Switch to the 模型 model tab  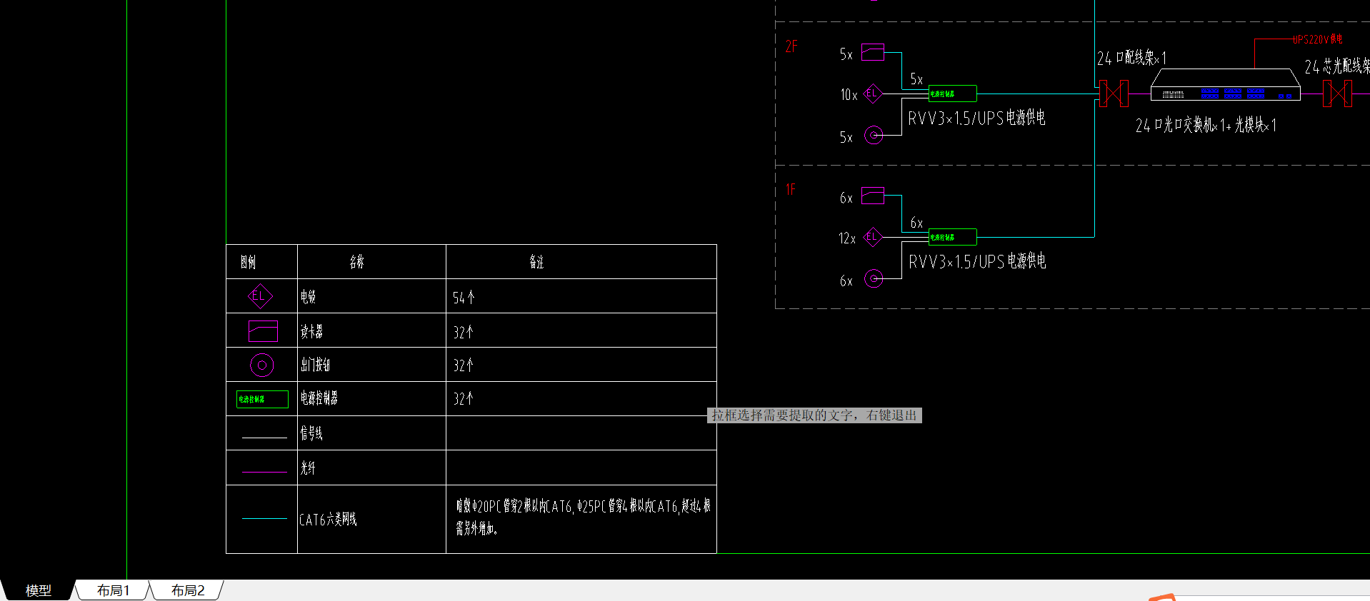pyautogui.click(x=39, y=590)
